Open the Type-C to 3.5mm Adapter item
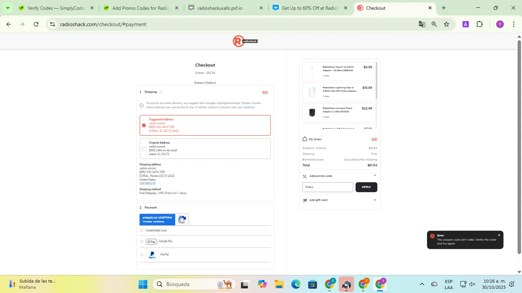The width and height of the screenshot is (522, 293). [x=339, y=71]
